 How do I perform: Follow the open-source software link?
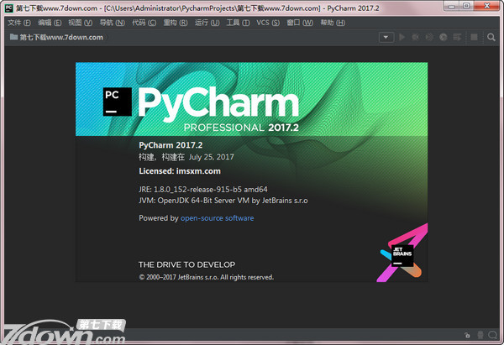pyautogui.click(x=217, y=218)
